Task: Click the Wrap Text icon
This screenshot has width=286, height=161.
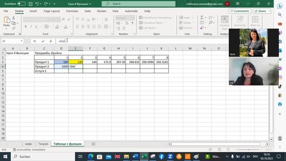Action: (106, 19)
